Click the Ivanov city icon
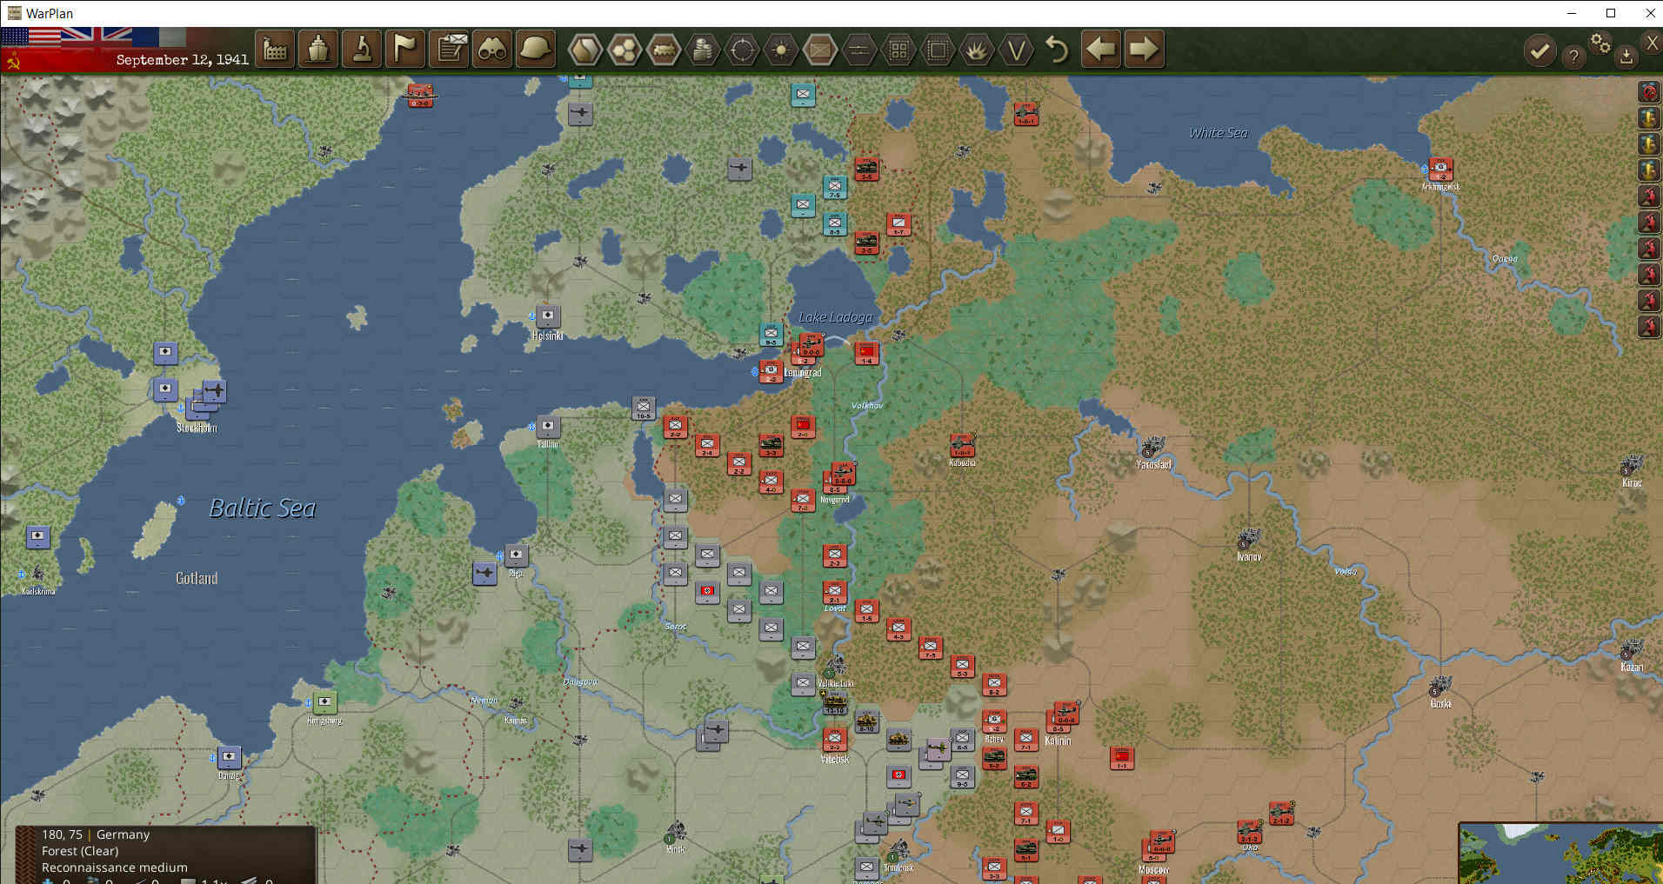 click(x=1248, y=540)
